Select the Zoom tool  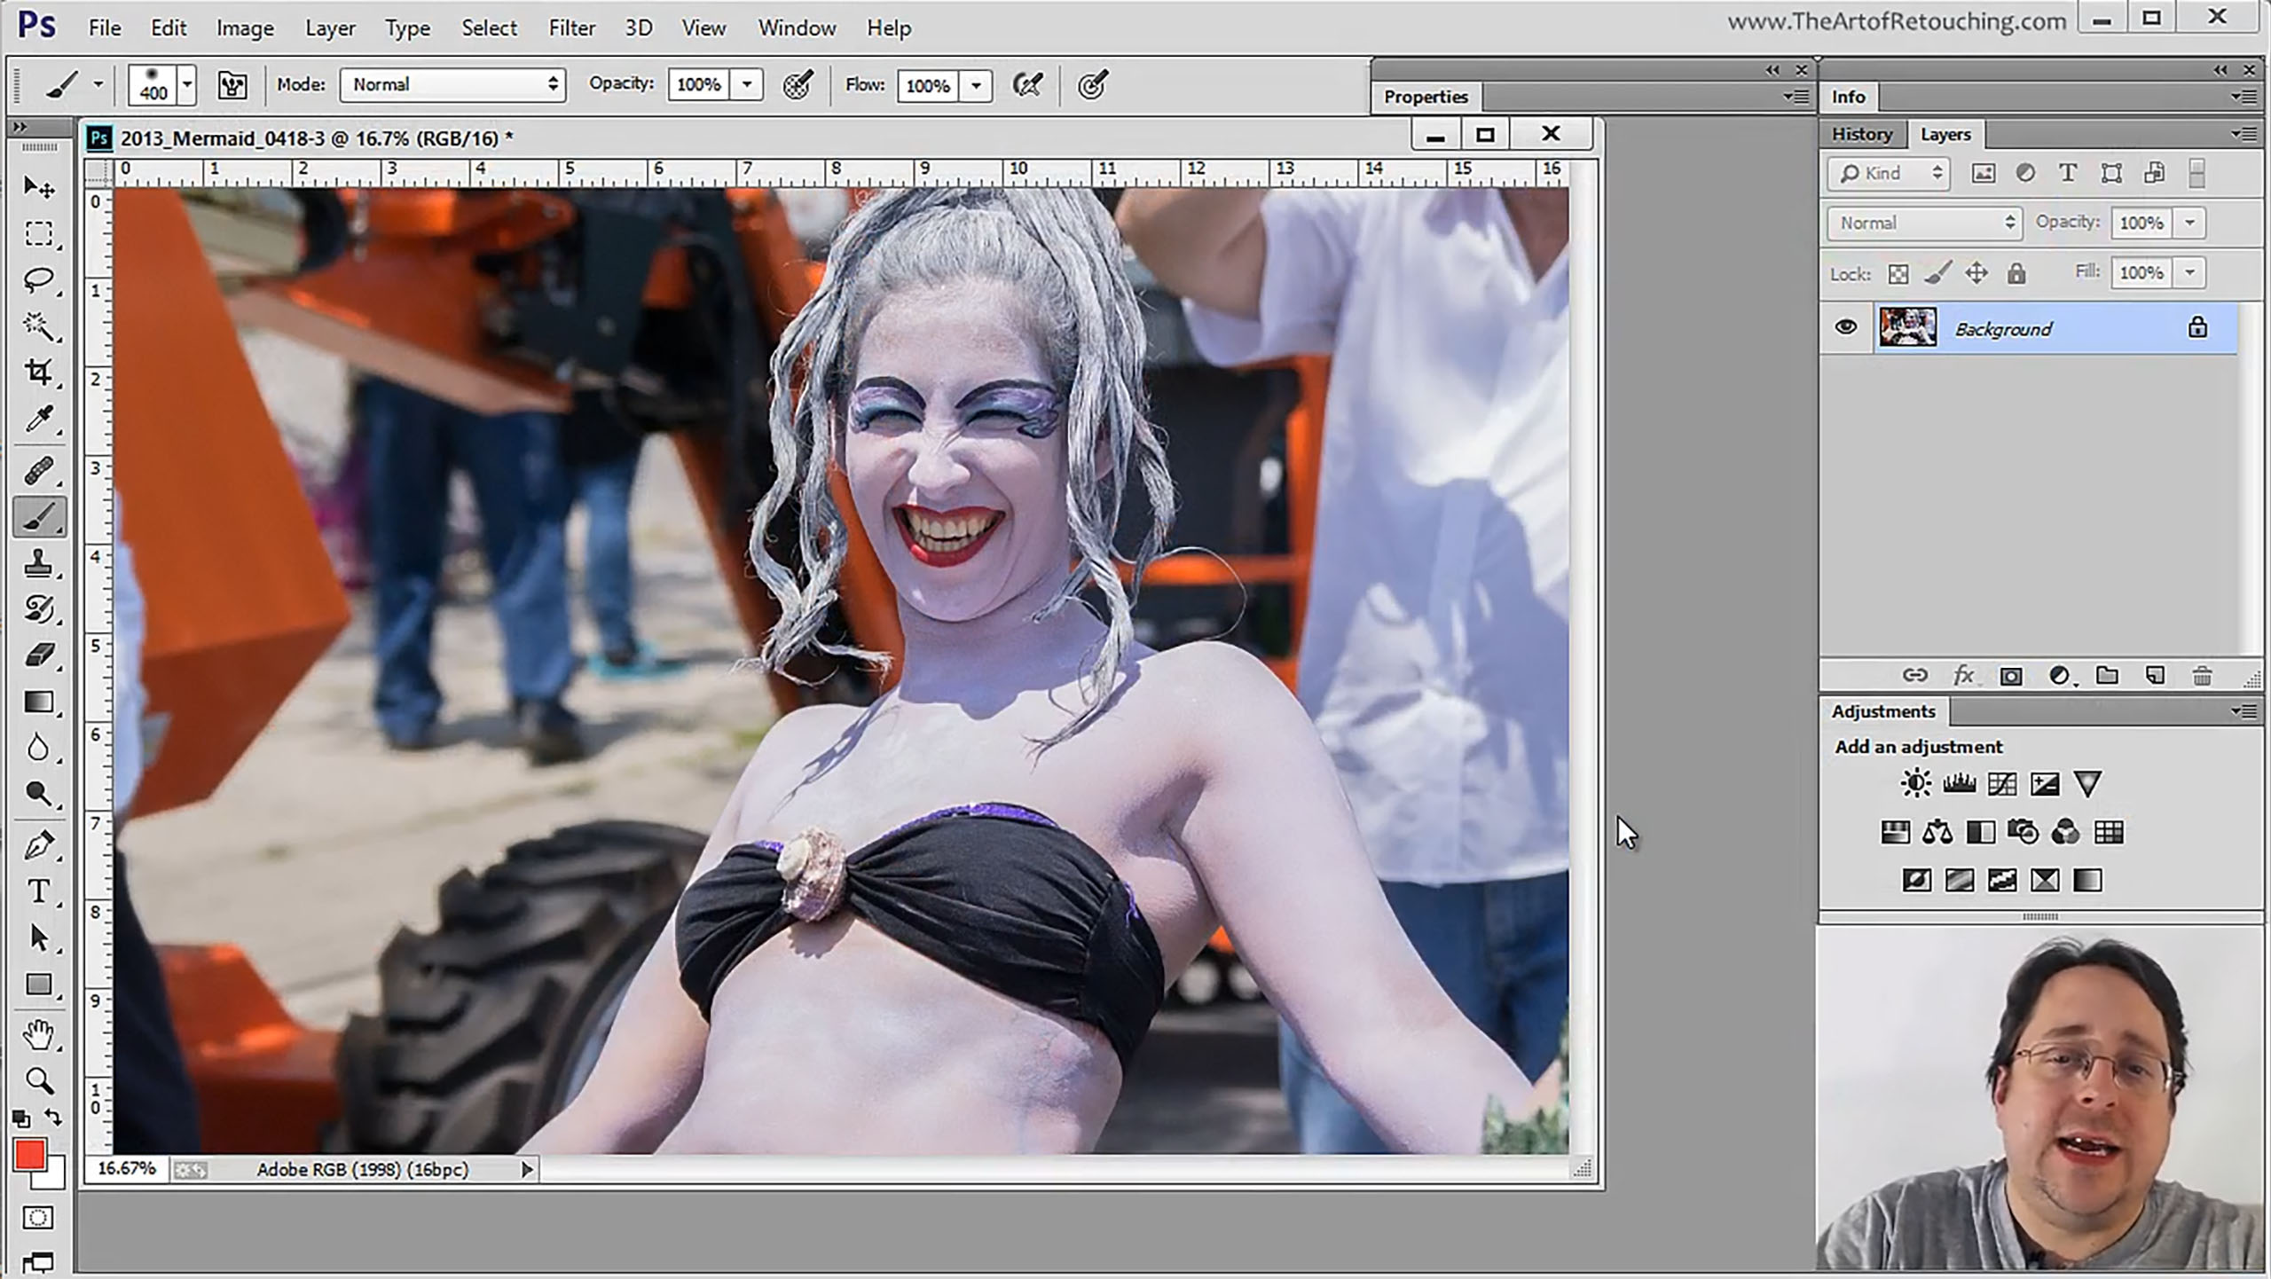(x=38, y=1080)
